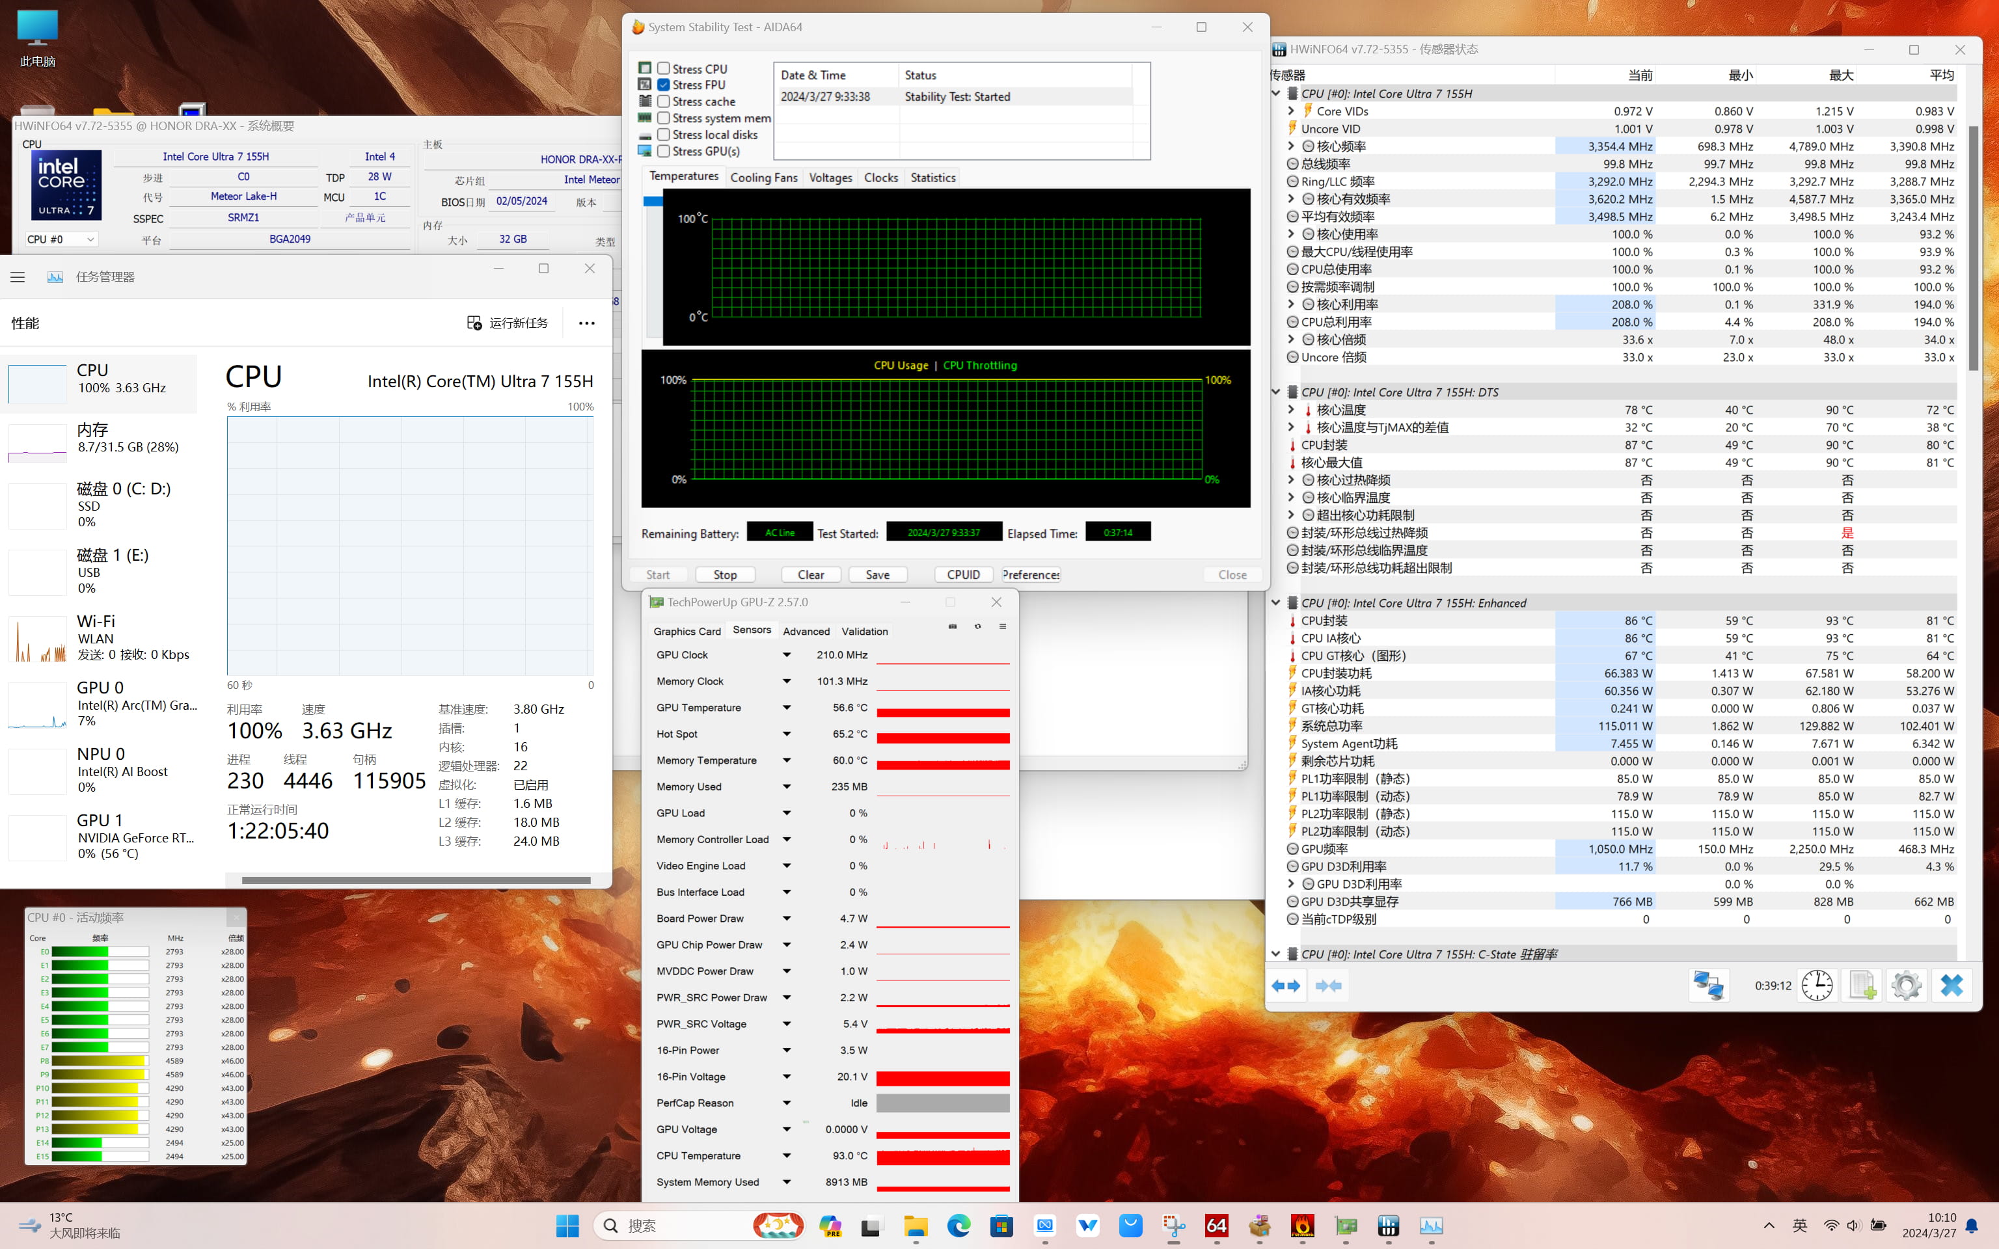This screenshot has height=1249, width=1999.
Task: Click 运行新任务 in Task Manager
Action: click(508, 323)
